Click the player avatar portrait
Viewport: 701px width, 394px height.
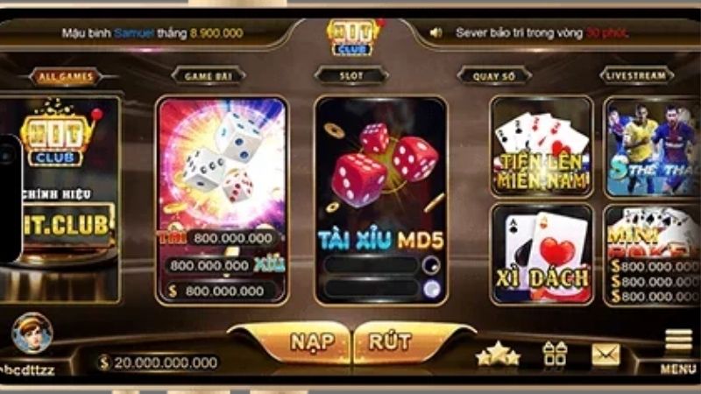pyautogui.click(x=32, y=334)
